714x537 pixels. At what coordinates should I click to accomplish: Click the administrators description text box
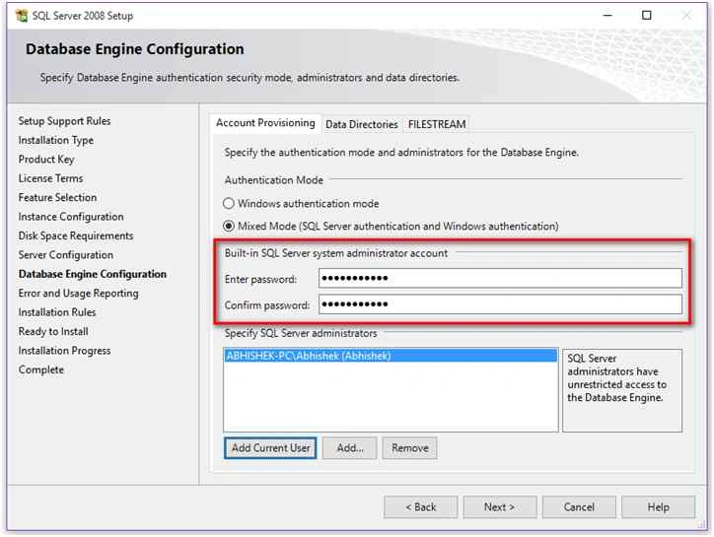(x=622, y=390)
